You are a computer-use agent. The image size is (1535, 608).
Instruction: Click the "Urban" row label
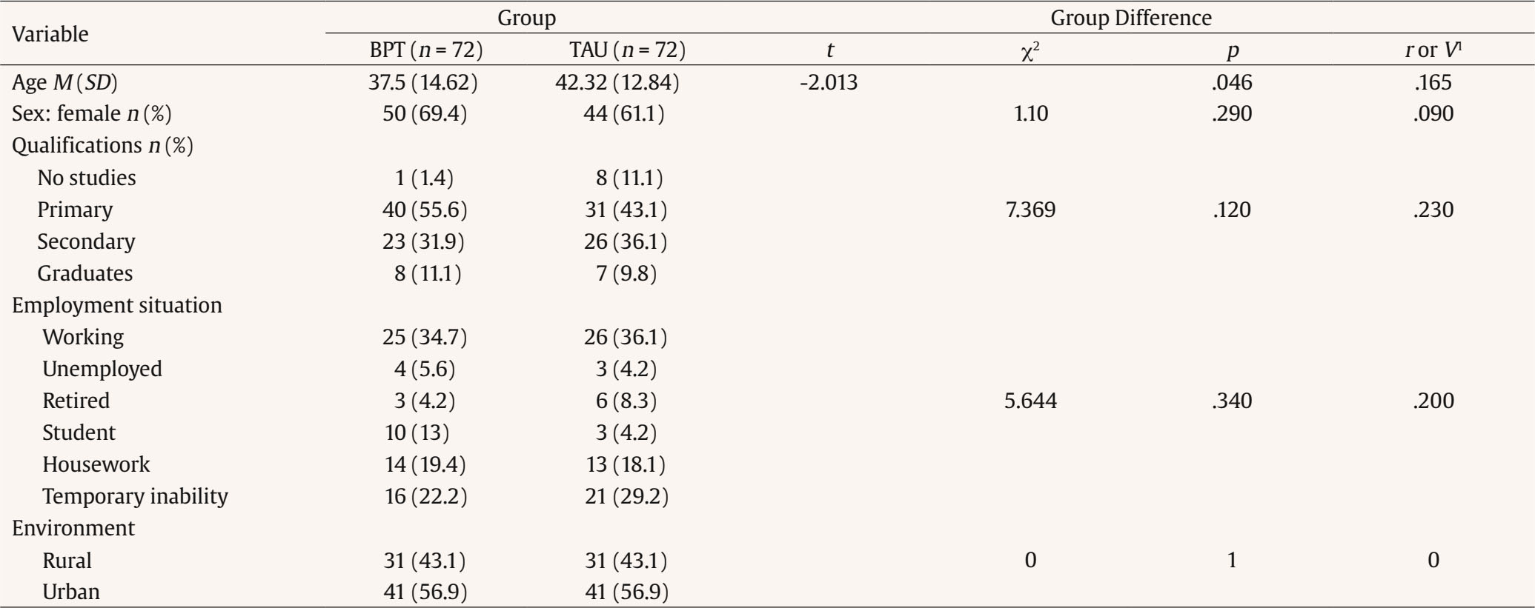pyautogui.click(x=71, y=592)
